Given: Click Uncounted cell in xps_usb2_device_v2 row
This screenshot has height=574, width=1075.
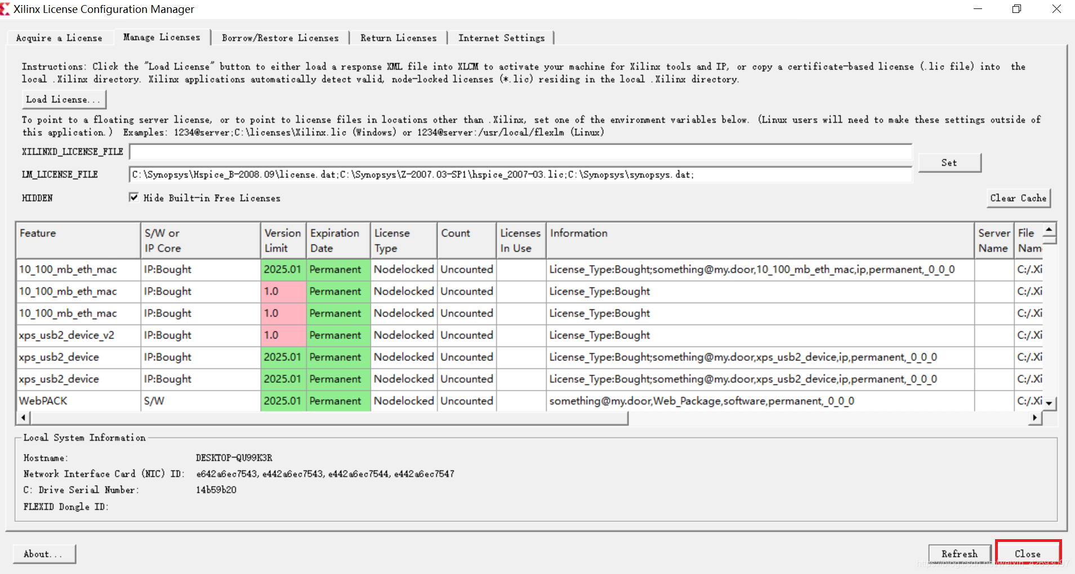Looking at the screenshot, I should pos(467,335).
